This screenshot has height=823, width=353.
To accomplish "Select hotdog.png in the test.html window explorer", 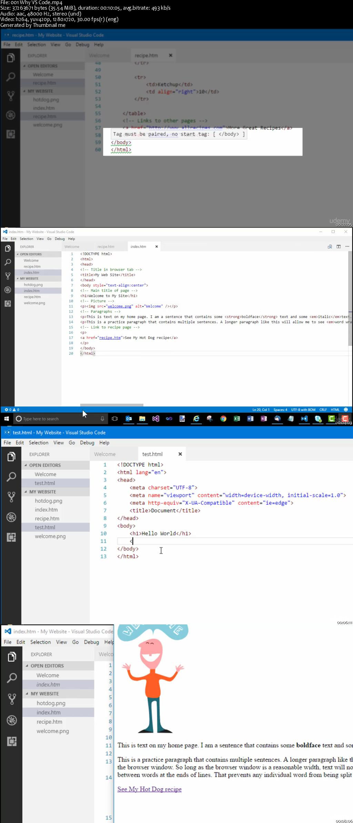I will (x=48, y=501).
